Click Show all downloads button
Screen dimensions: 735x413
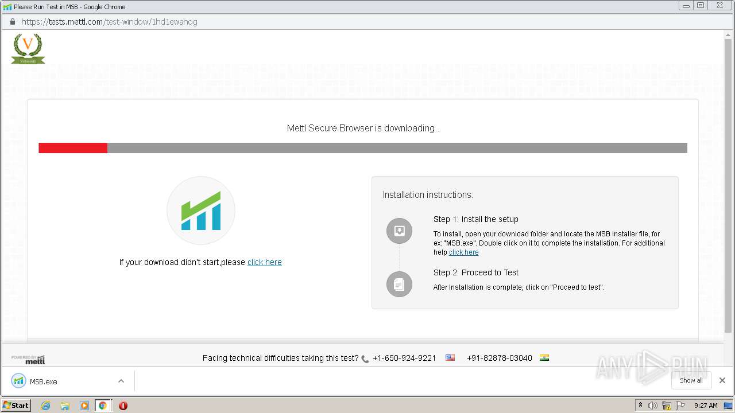click(x=691, y=380)
